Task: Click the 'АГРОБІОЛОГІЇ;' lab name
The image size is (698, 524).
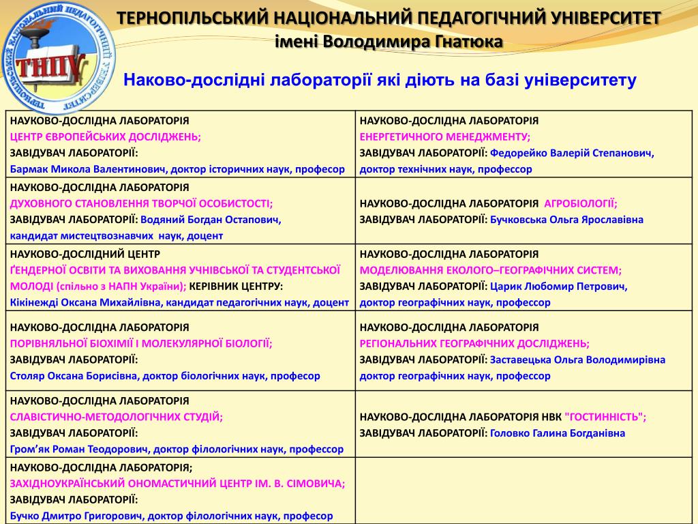Action: click(581, 203)
